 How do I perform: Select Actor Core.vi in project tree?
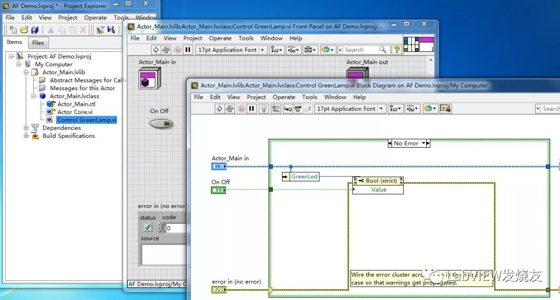75,111
